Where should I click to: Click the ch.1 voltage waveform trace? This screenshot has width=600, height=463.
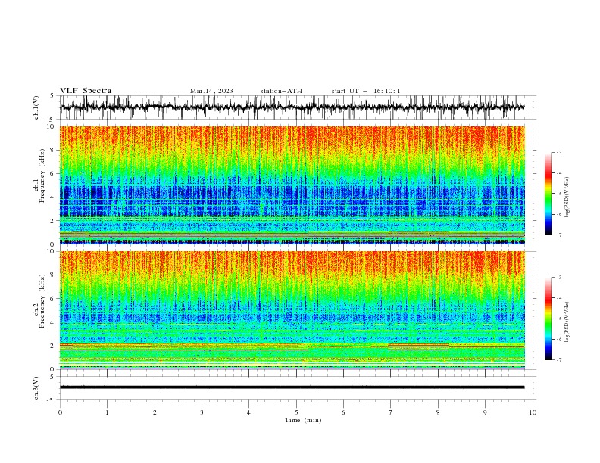292,107
